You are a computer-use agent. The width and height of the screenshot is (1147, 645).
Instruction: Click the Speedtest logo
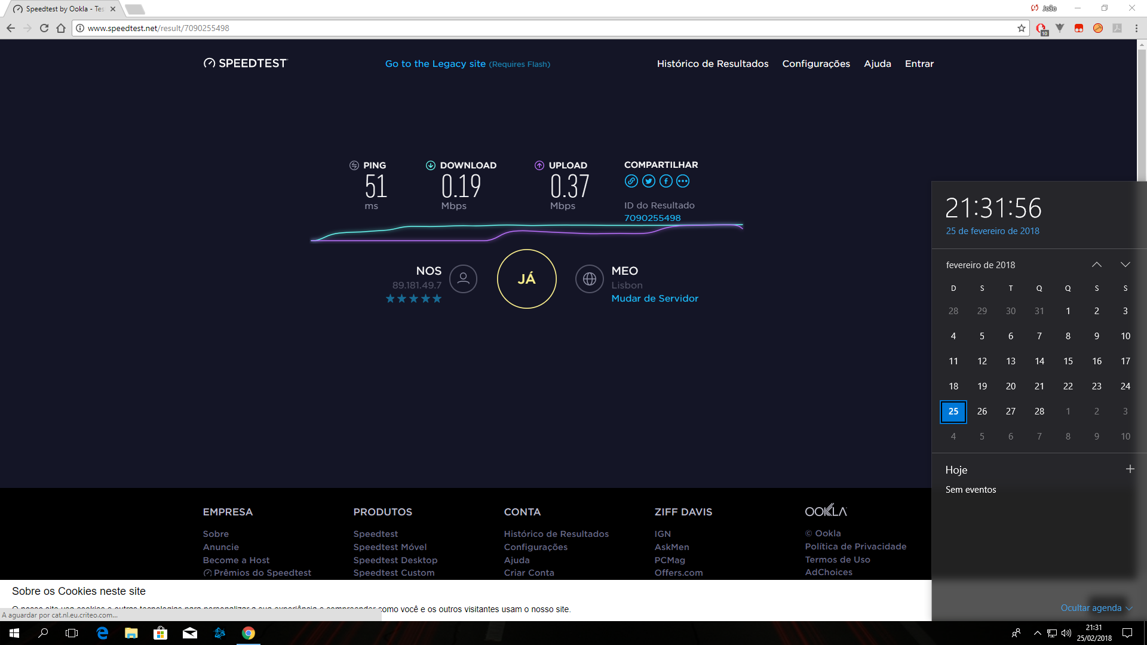(246, 63)
